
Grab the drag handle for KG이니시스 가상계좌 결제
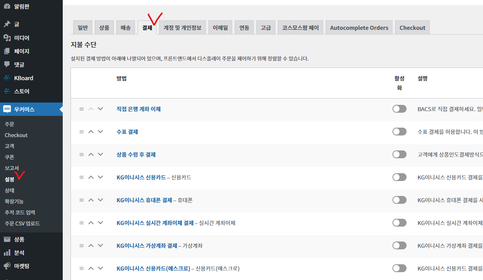(82, 245)
